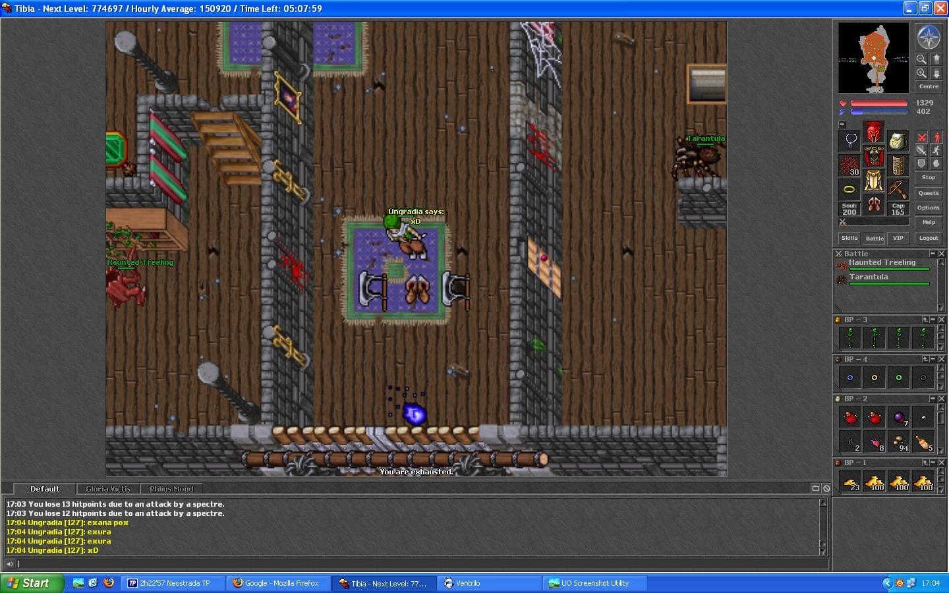
Task: Click the blue ring in BP – 4
Action: 850,378
